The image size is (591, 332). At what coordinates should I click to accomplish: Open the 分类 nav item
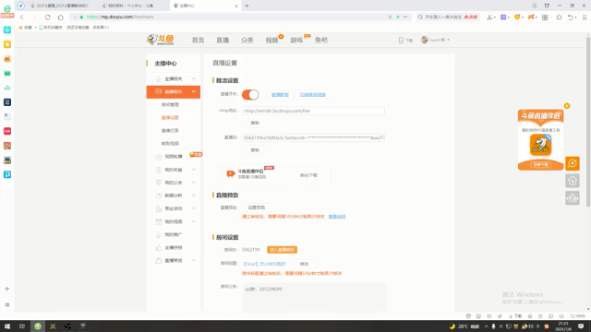pyautogui.click(x=247, y=40)
